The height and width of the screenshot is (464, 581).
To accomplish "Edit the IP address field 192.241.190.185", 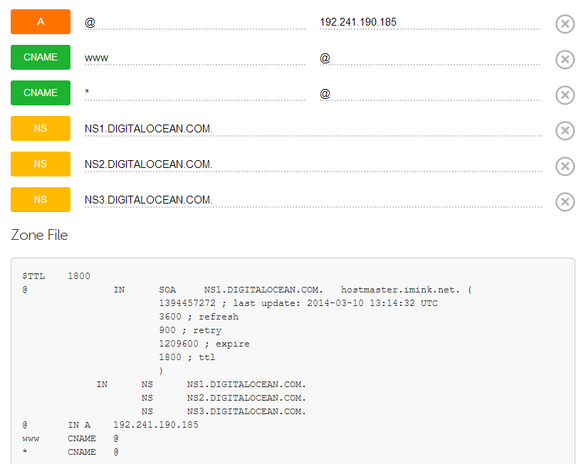I will (429, 22).
